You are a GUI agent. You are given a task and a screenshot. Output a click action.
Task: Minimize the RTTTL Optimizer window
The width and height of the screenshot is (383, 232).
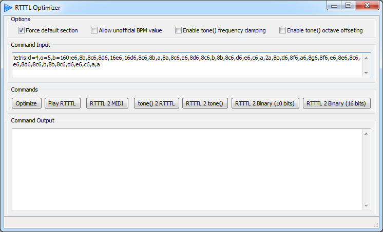coord(335,6)
